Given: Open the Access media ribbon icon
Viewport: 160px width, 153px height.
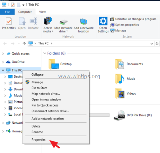Looking at the screenshot, I should 48,21.
